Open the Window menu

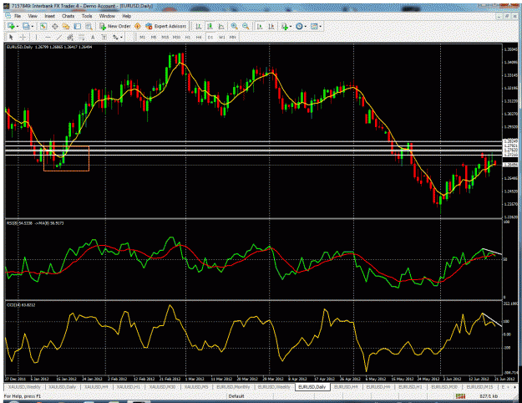click(107, 16)
